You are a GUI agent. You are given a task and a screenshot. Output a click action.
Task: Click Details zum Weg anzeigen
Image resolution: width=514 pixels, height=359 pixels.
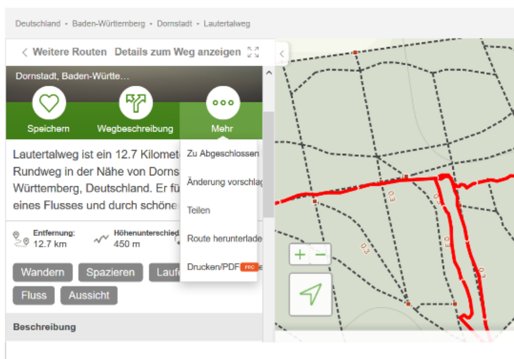(x=177, y=52)
